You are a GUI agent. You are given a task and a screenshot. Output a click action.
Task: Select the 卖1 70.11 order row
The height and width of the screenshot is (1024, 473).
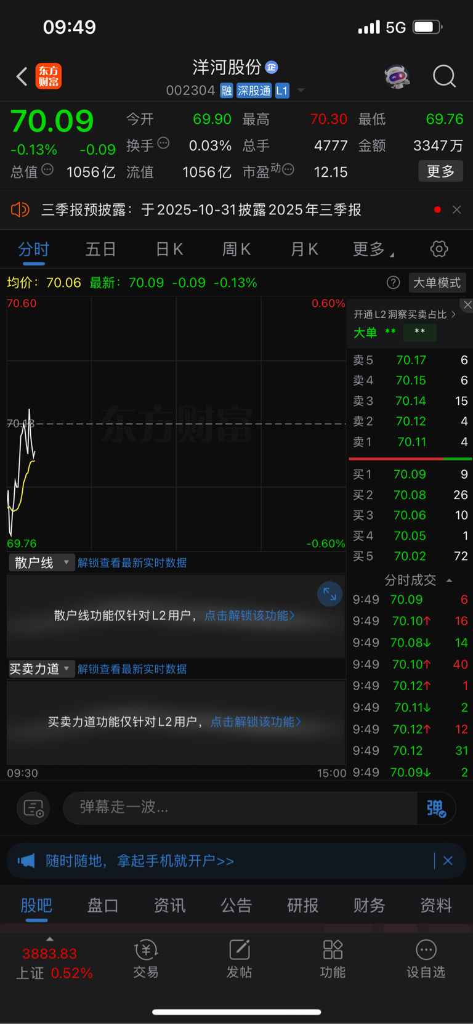point(410,442)
